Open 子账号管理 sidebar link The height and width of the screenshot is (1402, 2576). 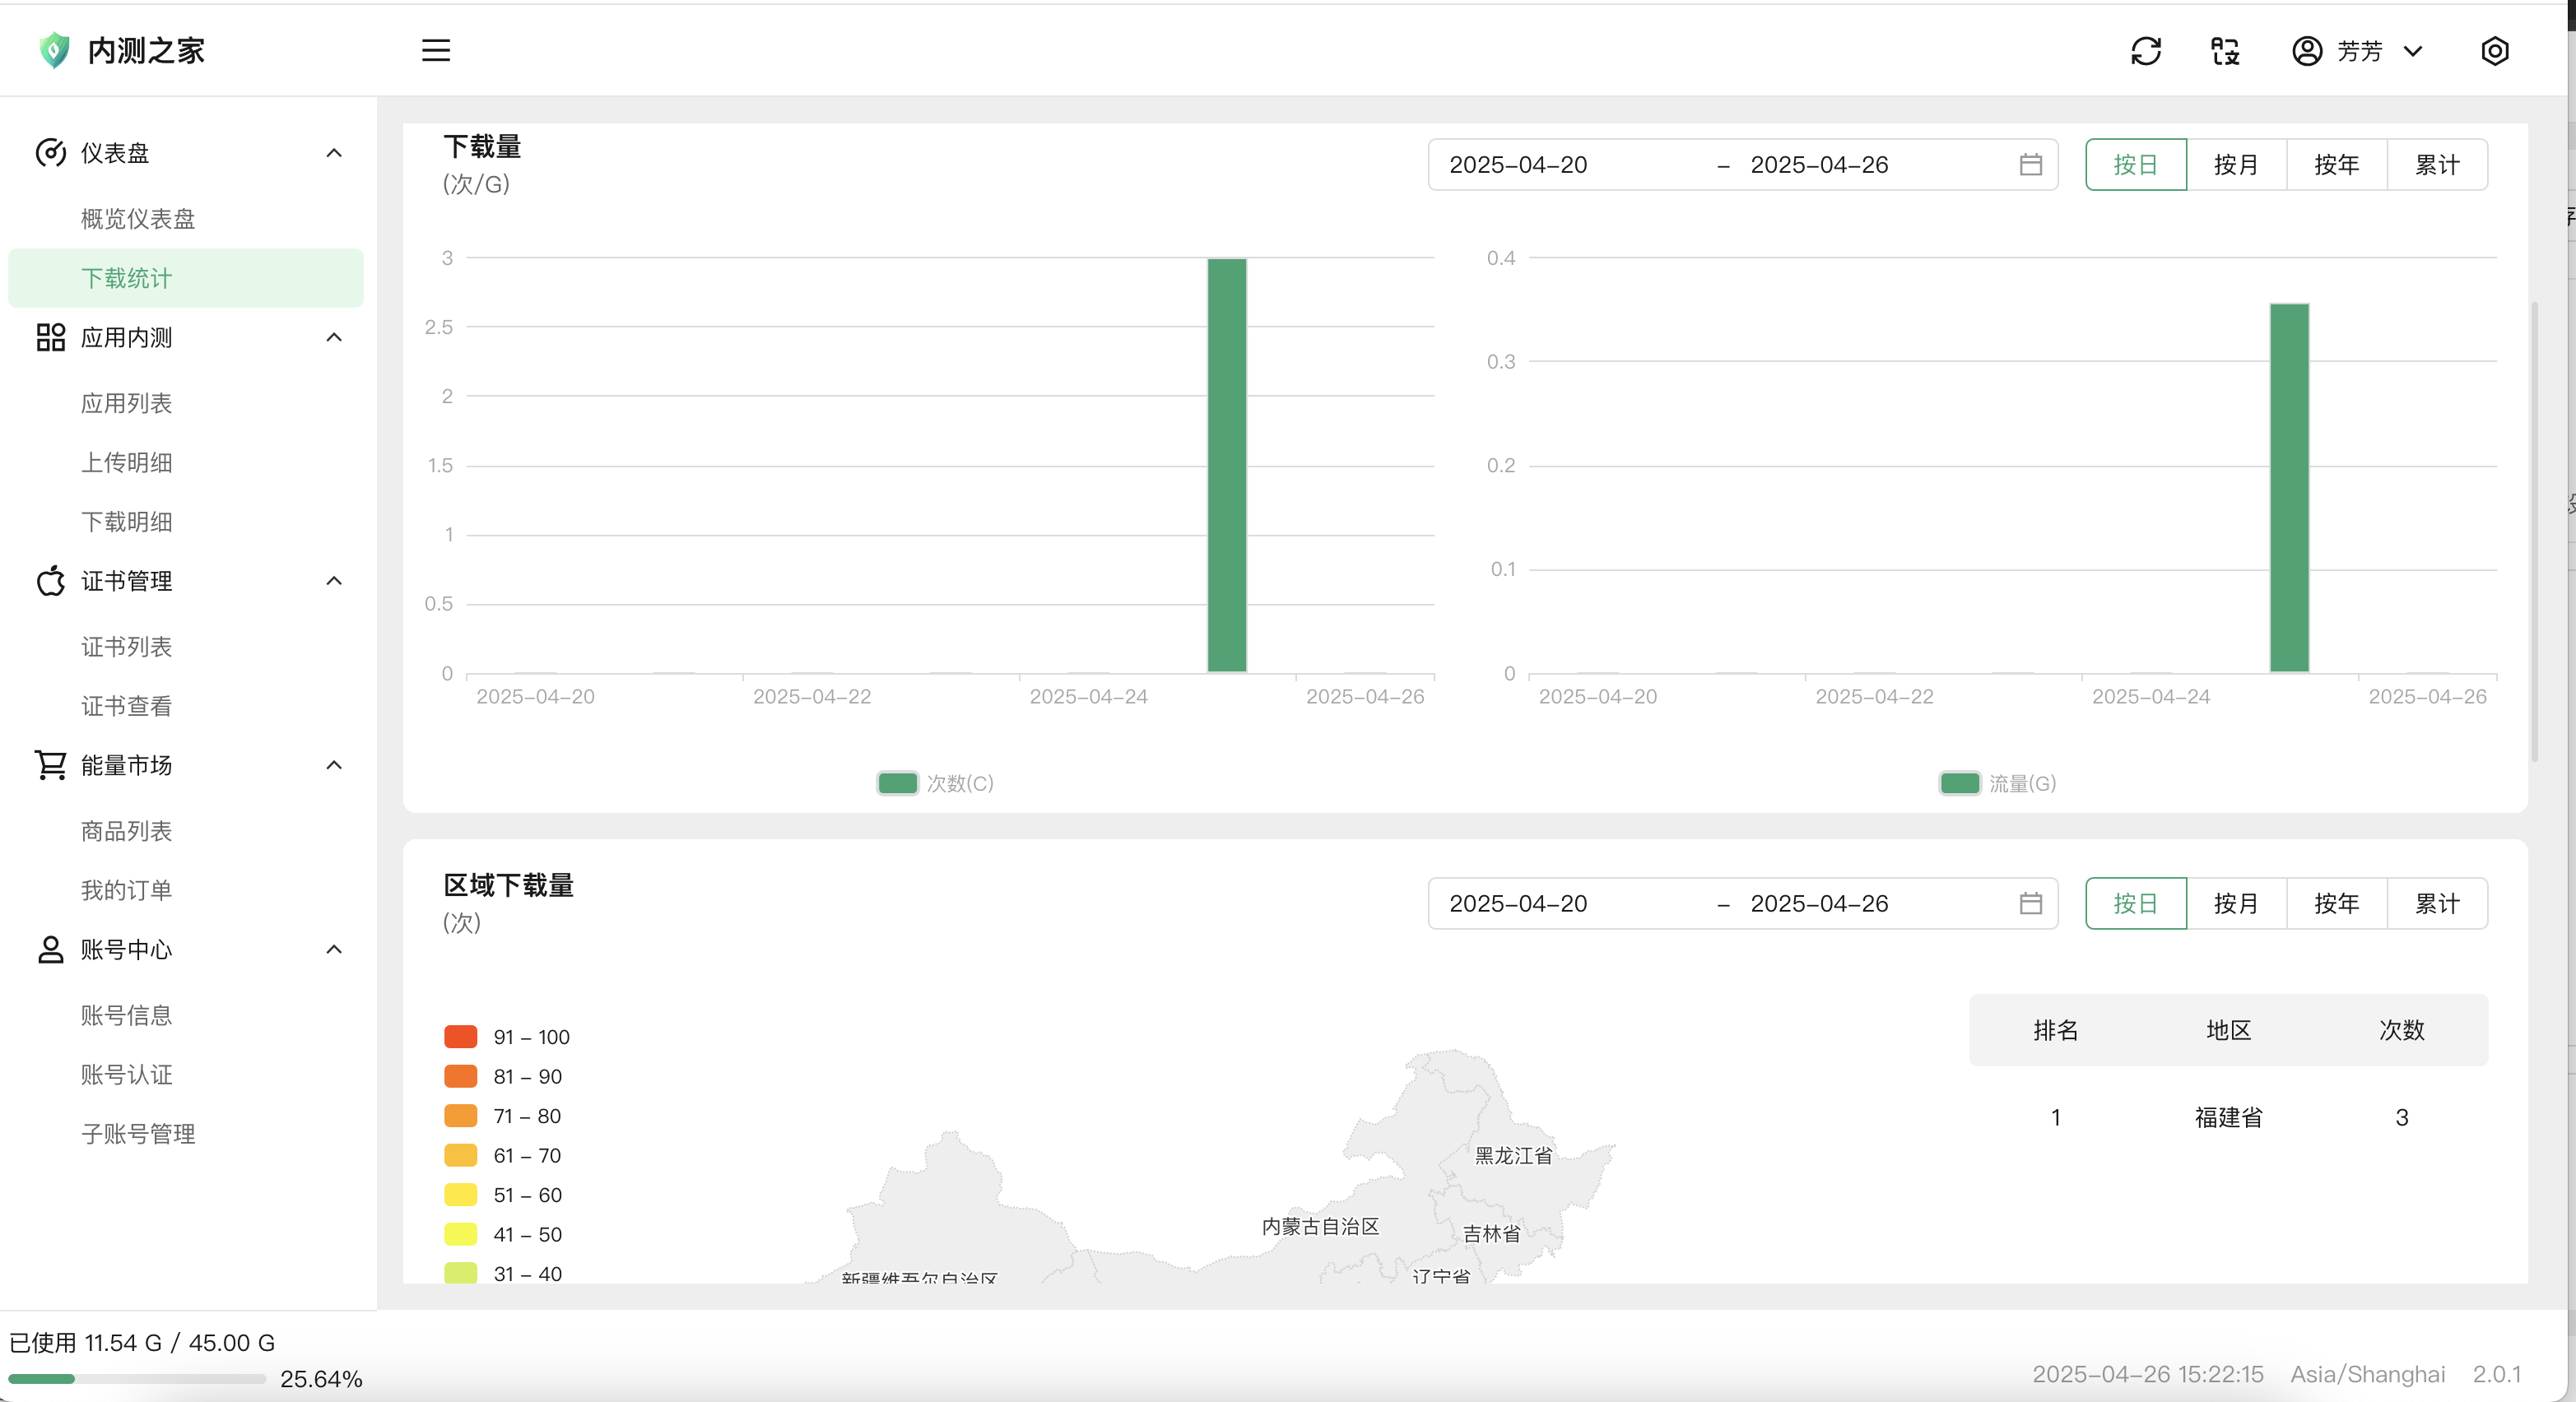click(138, 1134)
